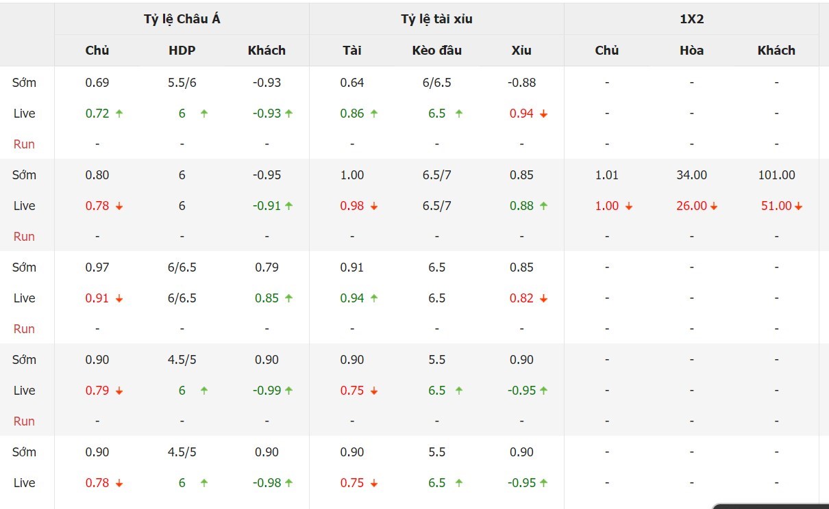Click red down arrow next to 51.00

point(799,206)
